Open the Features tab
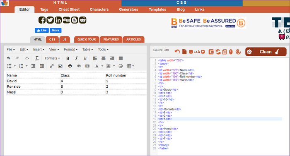This screenshot has height=156, width=290. tap(111, 39)
